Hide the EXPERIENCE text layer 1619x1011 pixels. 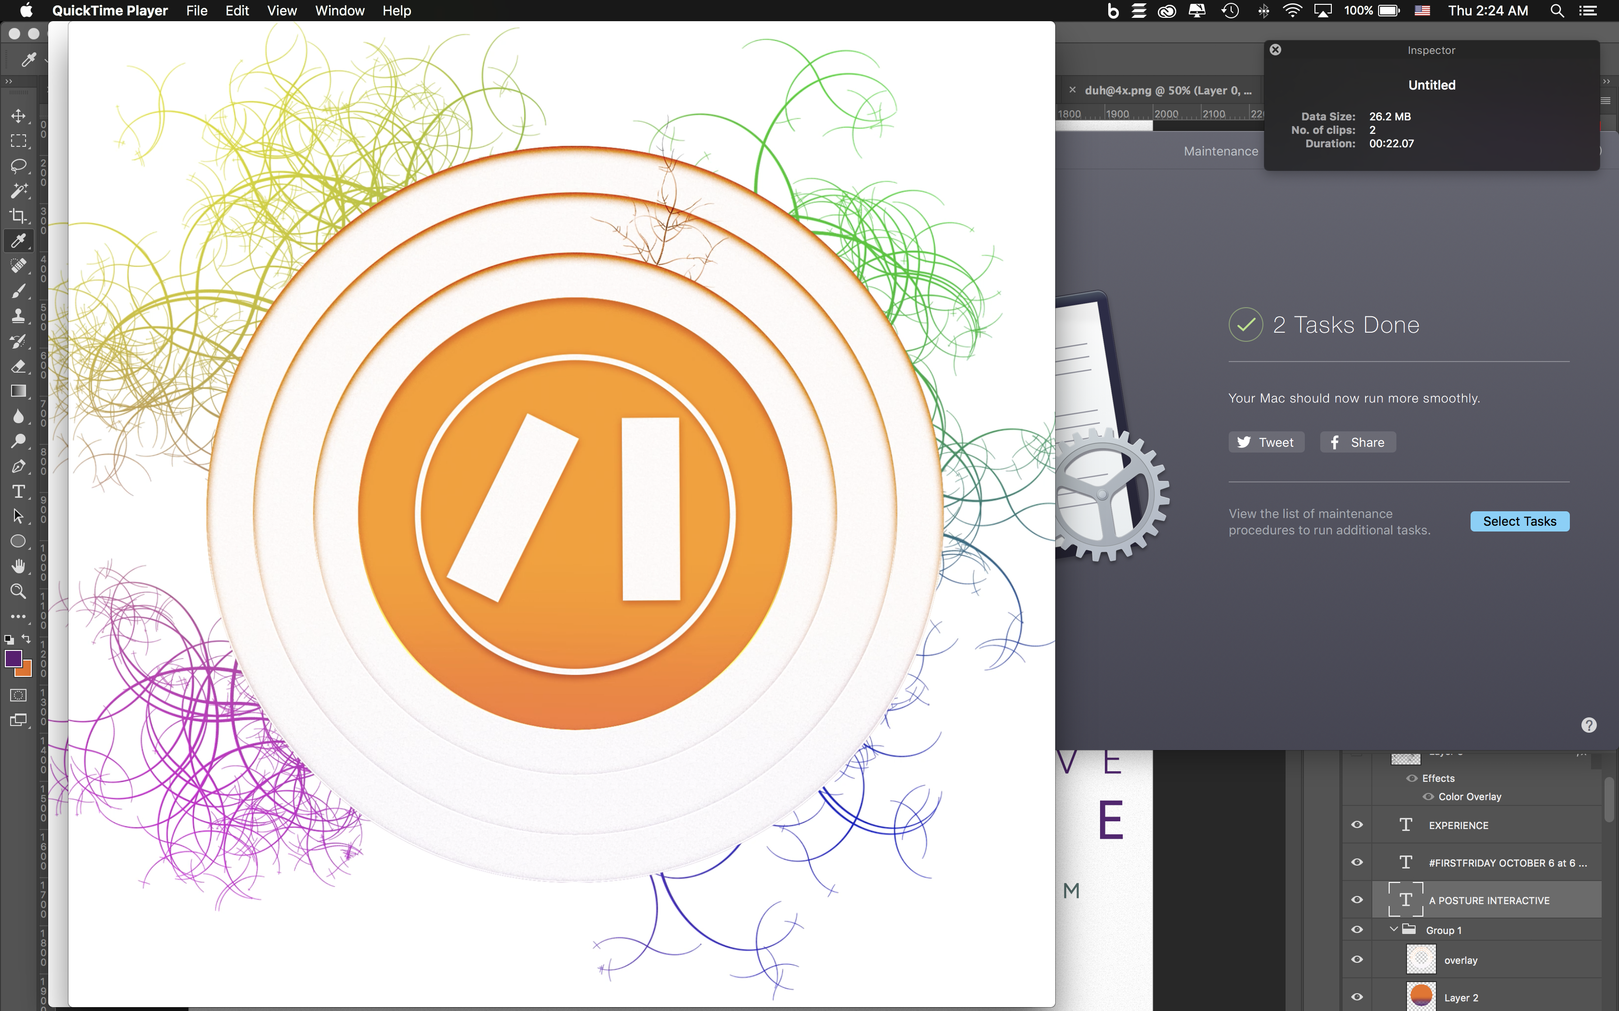[1357, 824]
